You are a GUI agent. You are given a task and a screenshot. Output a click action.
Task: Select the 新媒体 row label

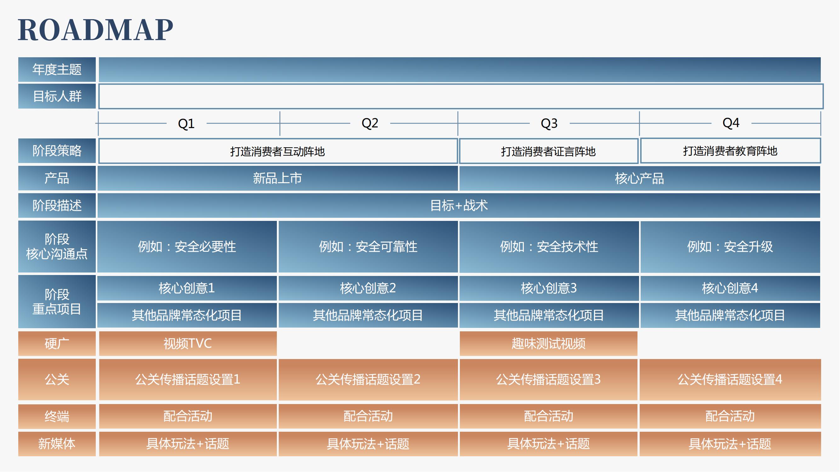[57, 444]
